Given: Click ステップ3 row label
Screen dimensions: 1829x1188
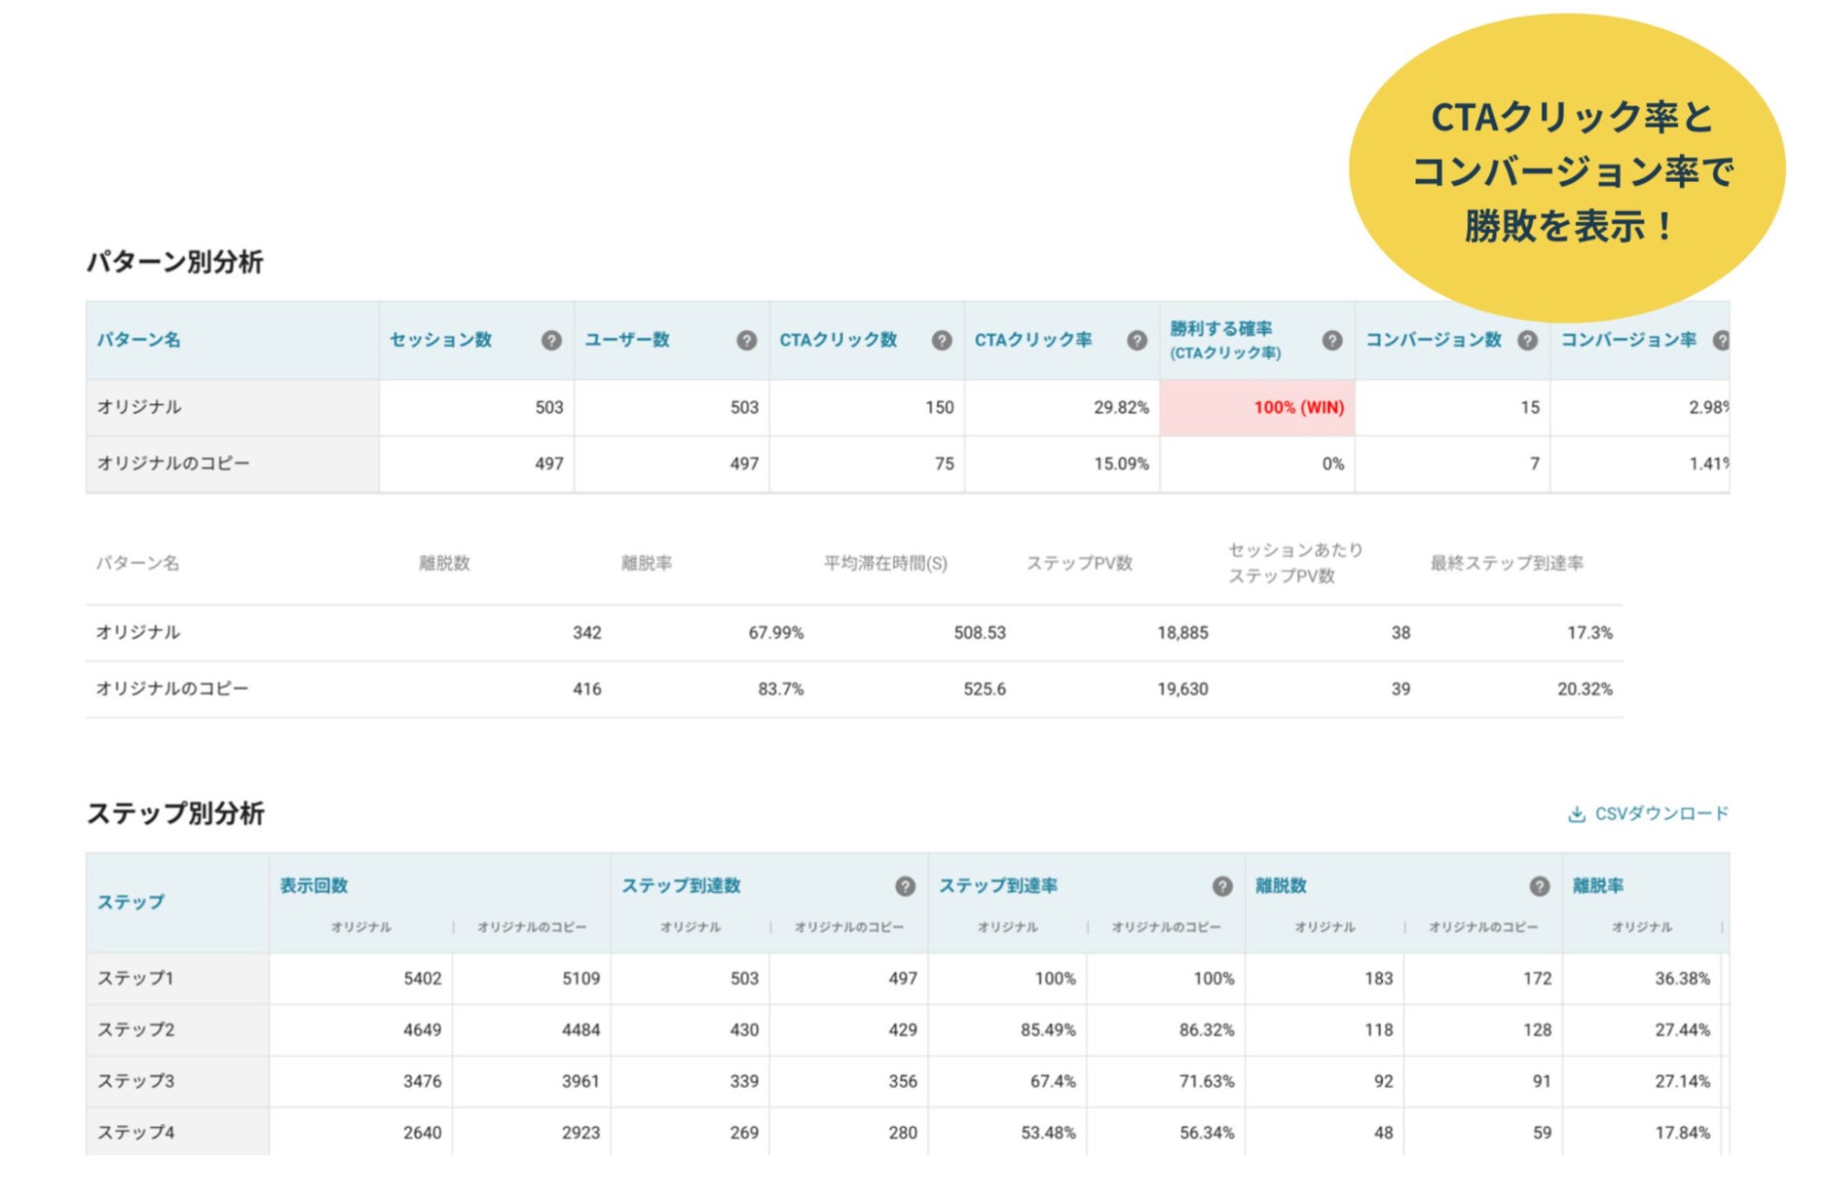Looking at the screenshot, I should [x=136, y=1081].
